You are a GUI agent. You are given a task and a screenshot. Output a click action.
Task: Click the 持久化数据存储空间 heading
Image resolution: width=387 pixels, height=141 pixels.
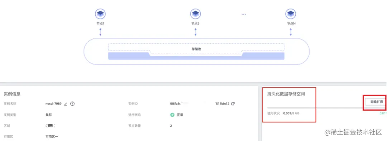(x=286, y=94)
